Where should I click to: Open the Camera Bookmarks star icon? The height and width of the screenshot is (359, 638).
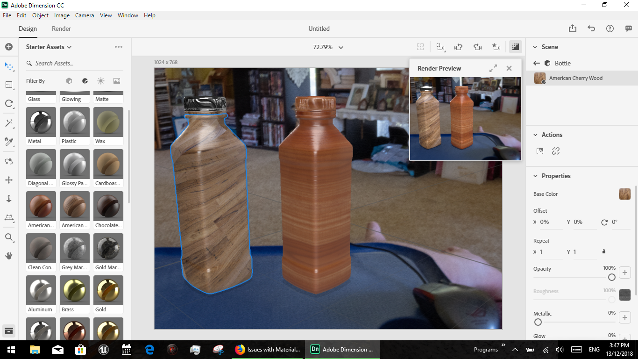496,47
